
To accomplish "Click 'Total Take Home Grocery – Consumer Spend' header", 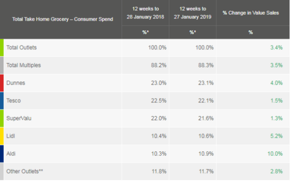I will (x=62, y=19).
